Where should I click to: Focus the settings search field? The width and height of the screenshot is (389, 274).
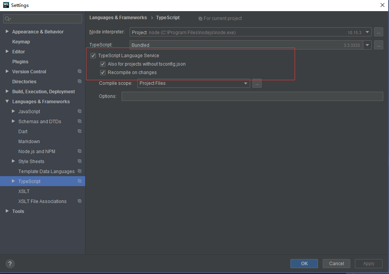pyautogui.click(x=43, y=19)
